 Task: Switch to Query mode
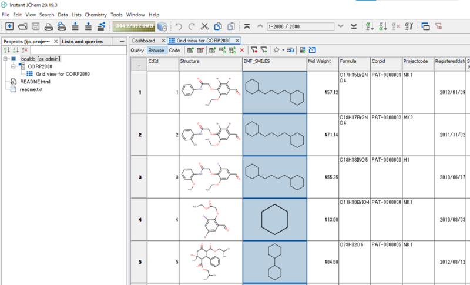pyautogui.click(x=137, y=51)
